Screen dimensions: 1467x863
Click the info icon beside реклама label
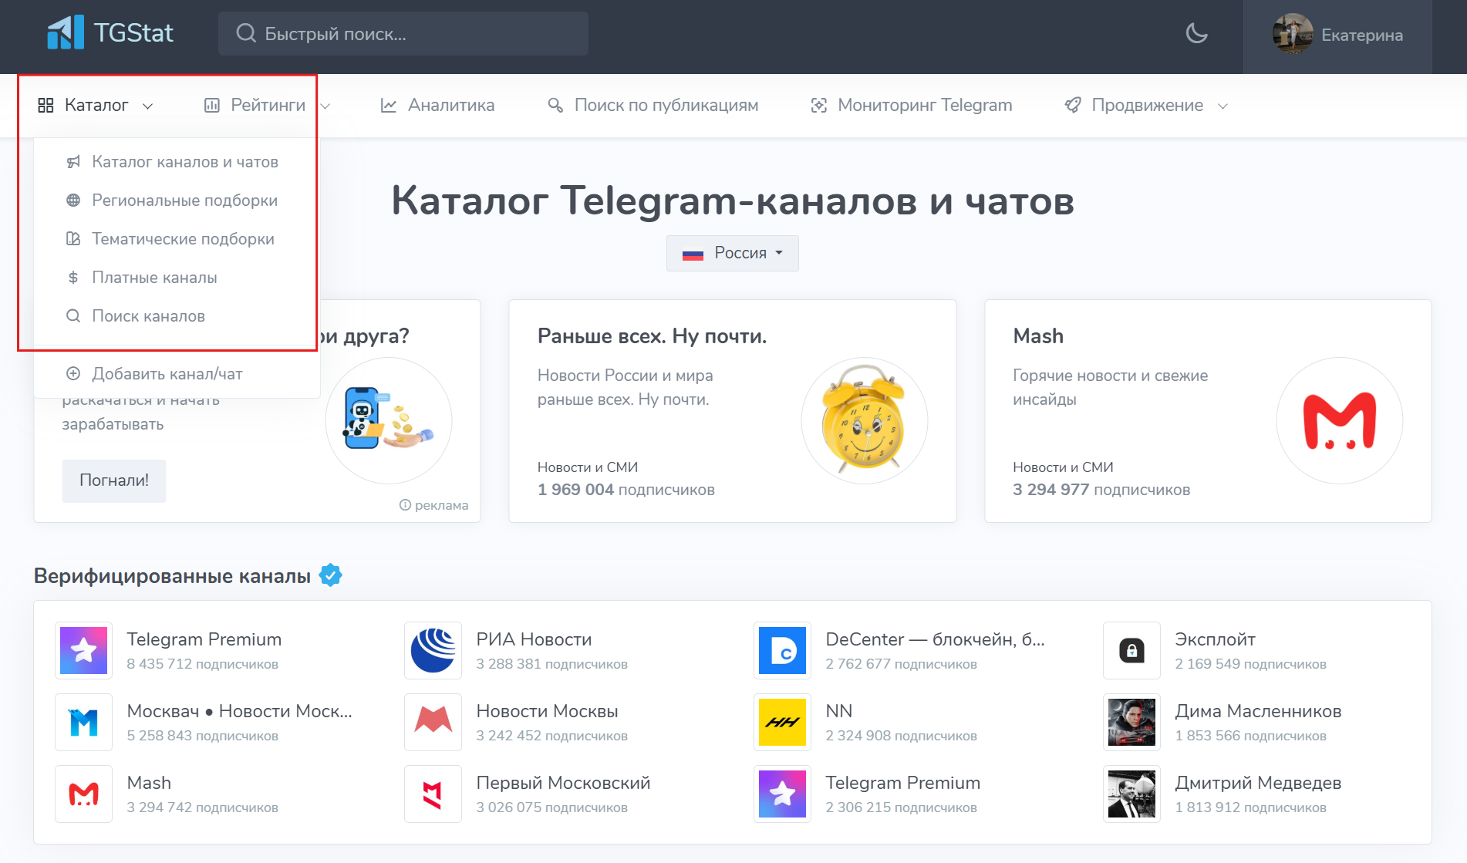point(405,505)
